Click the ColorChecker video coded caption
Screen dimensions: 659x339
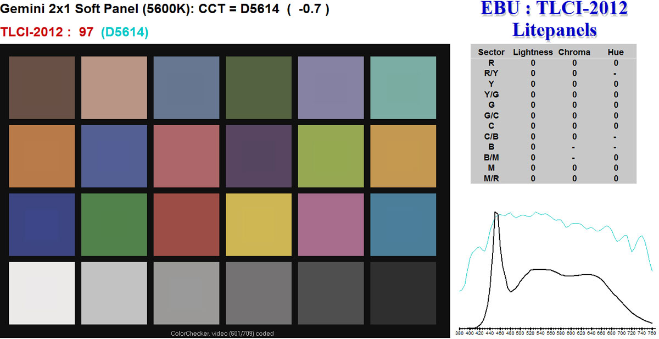222,333
